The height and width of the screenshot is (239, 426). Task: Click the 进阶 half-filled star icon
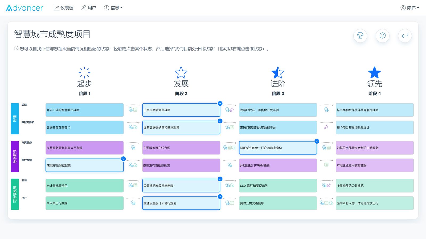tap(278, 72)
